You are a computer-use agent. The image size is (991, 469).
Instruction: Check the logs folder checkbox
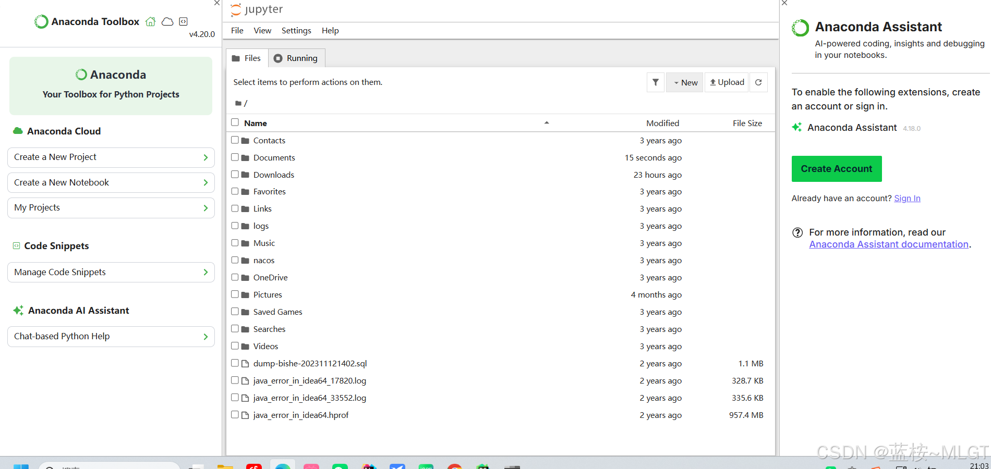[x=235, y=226]
